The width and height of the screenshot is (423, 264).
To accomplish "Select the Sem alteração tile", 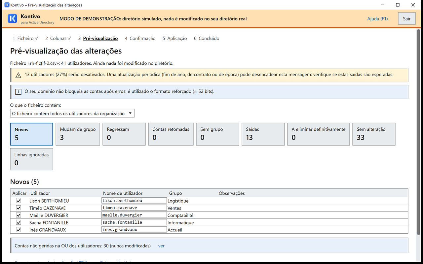I will (x=374, y=134).
